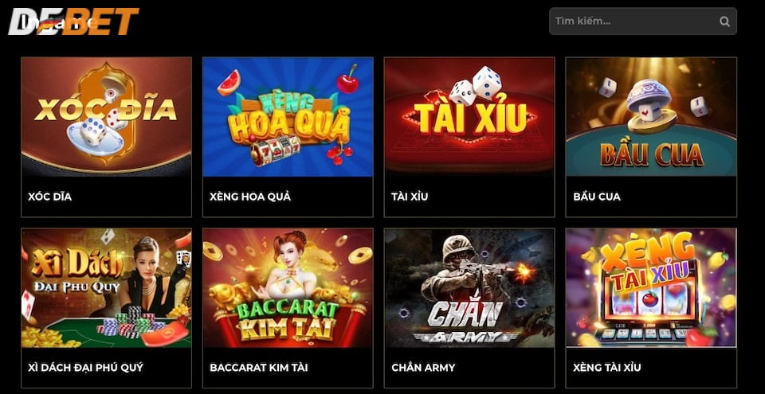The height and width of the screenshot is (394, 765).
Task: Open the Chắn Army soldier thumbnail
Action: (x=469, y=288)
